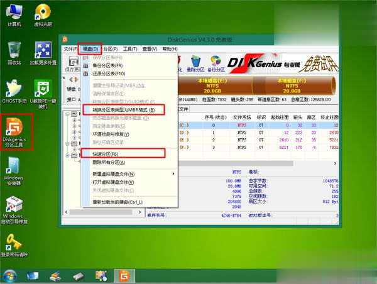The image size is (377, 284).
Task: Collapse the third disk node in the tree
Action: [68, 155]
